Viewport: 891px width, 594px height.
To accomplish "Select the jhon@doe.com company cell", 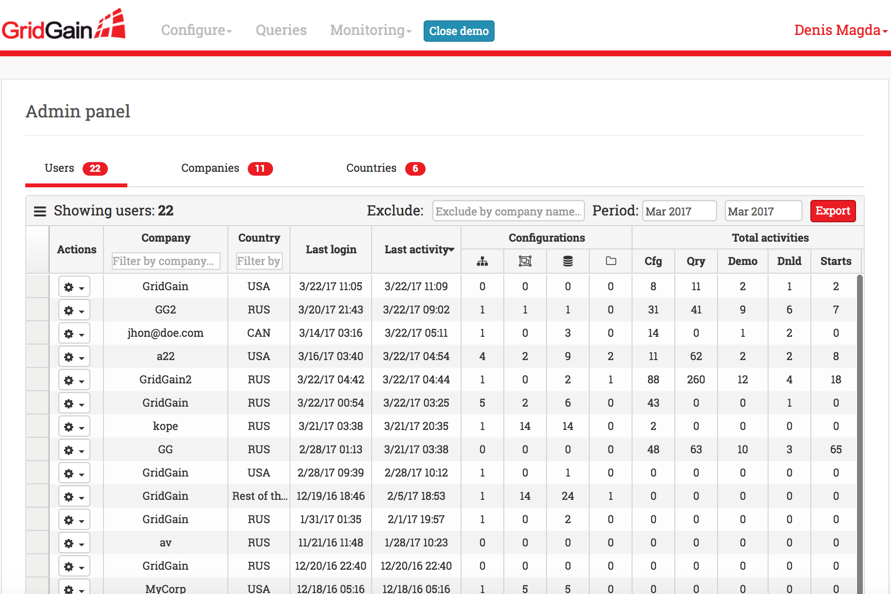I will (166, 333).
